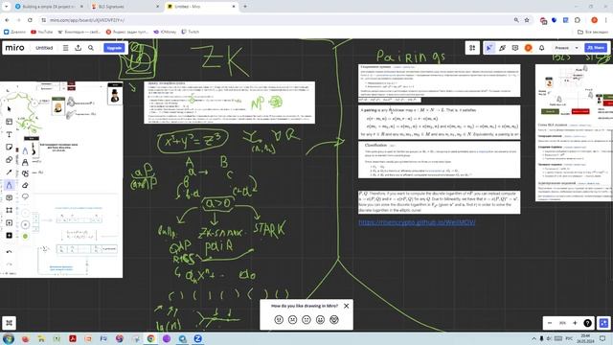Toggle the cursor visibility icon in collaboration bar
The image size is (613, 345).
tap(489, 48)
